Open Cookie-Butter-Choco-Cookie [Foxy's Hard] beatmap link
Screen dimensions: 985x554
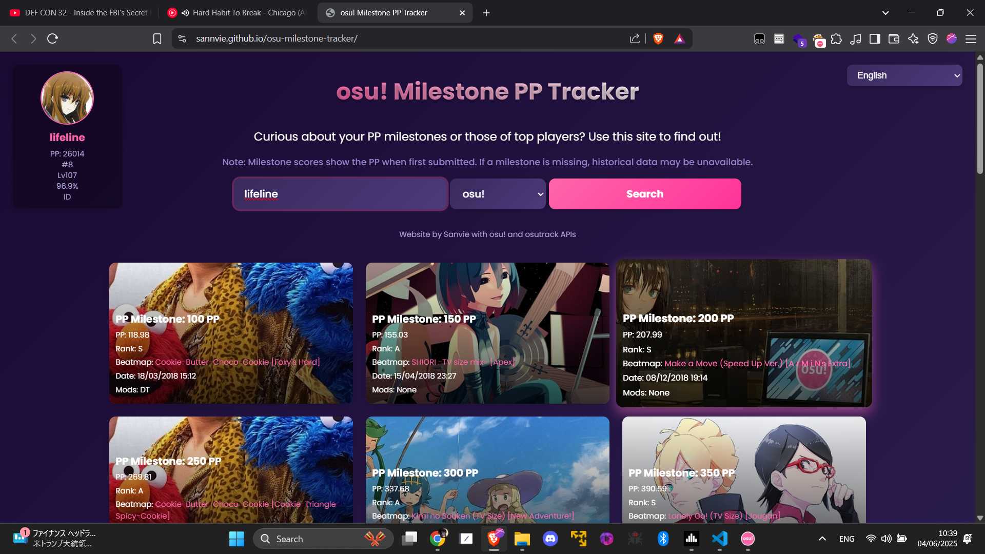238,362
